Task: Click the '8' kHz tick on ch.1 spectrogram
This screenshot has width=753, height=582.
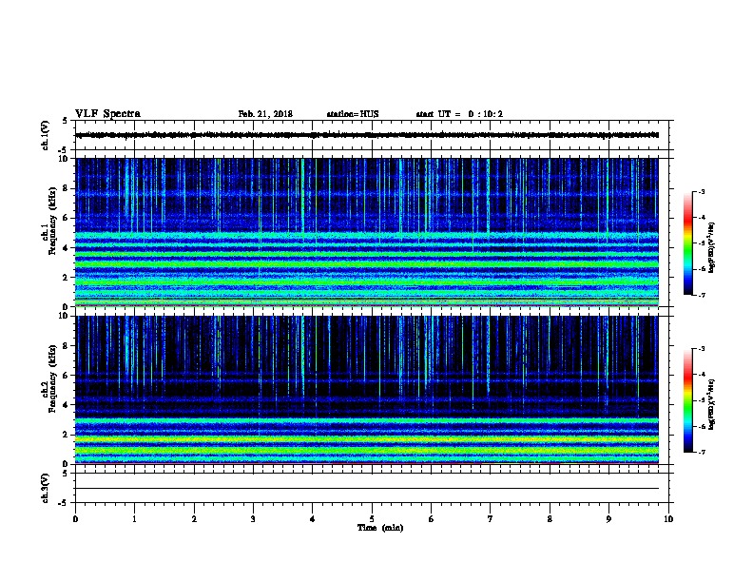Action: pos(66,188)
